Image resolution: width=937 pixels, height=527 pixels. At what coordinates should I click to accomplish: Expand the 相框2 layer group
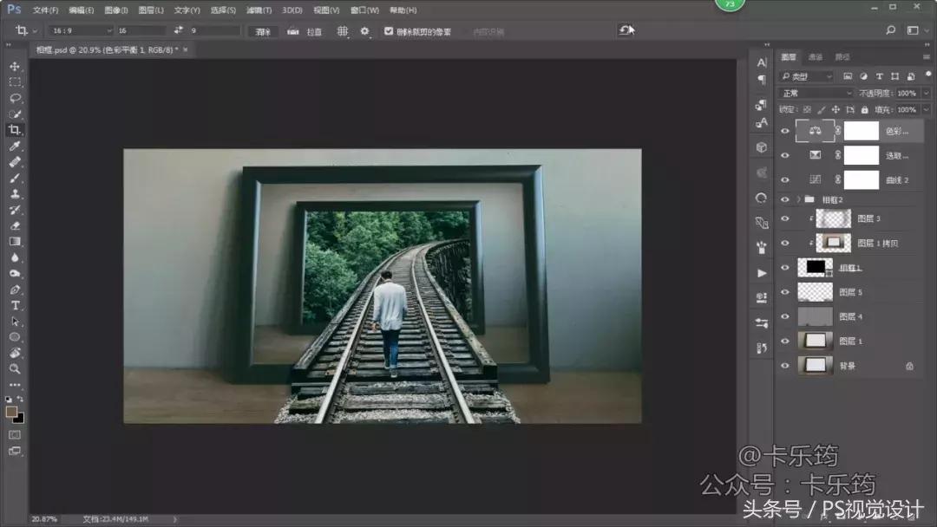click(x=797, y=198)
